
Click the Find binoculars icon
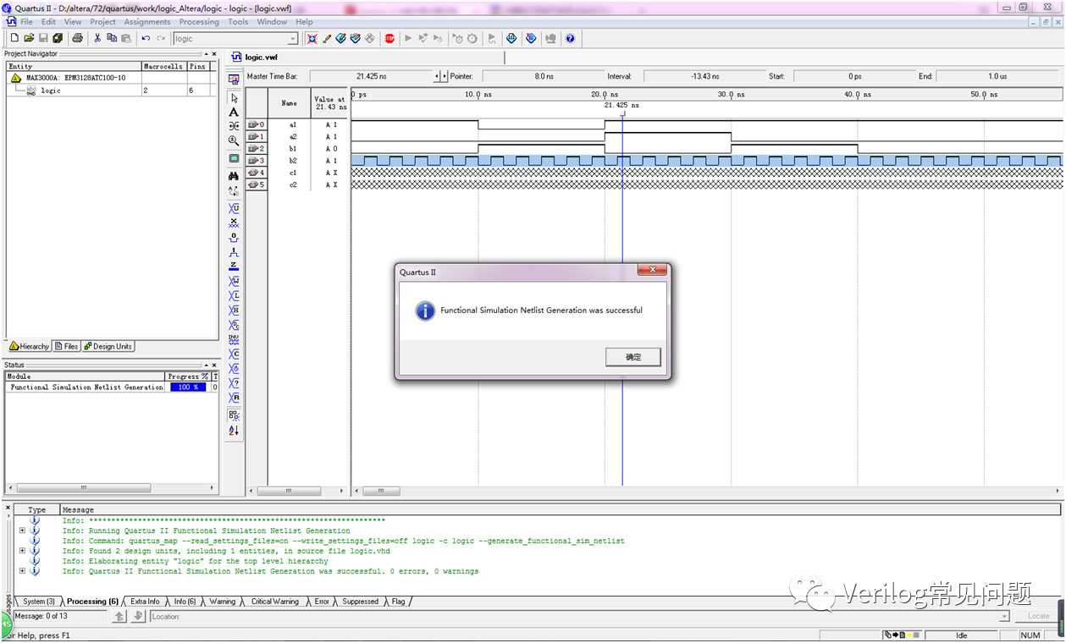pyautogui.click(x=234, y=175)
